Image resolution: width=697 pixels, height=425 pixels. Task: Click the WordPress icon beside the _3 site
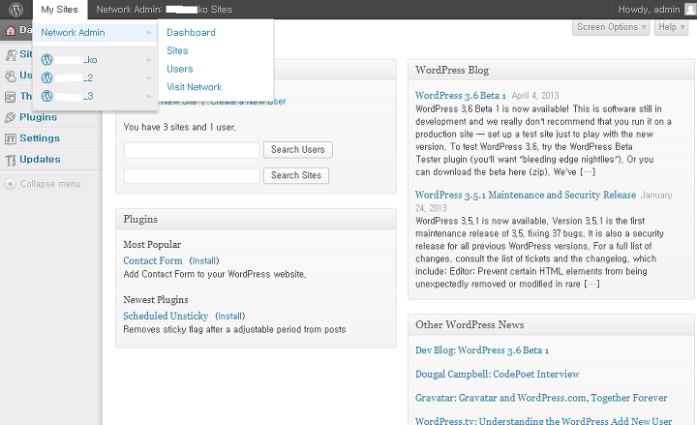[46, 96]
